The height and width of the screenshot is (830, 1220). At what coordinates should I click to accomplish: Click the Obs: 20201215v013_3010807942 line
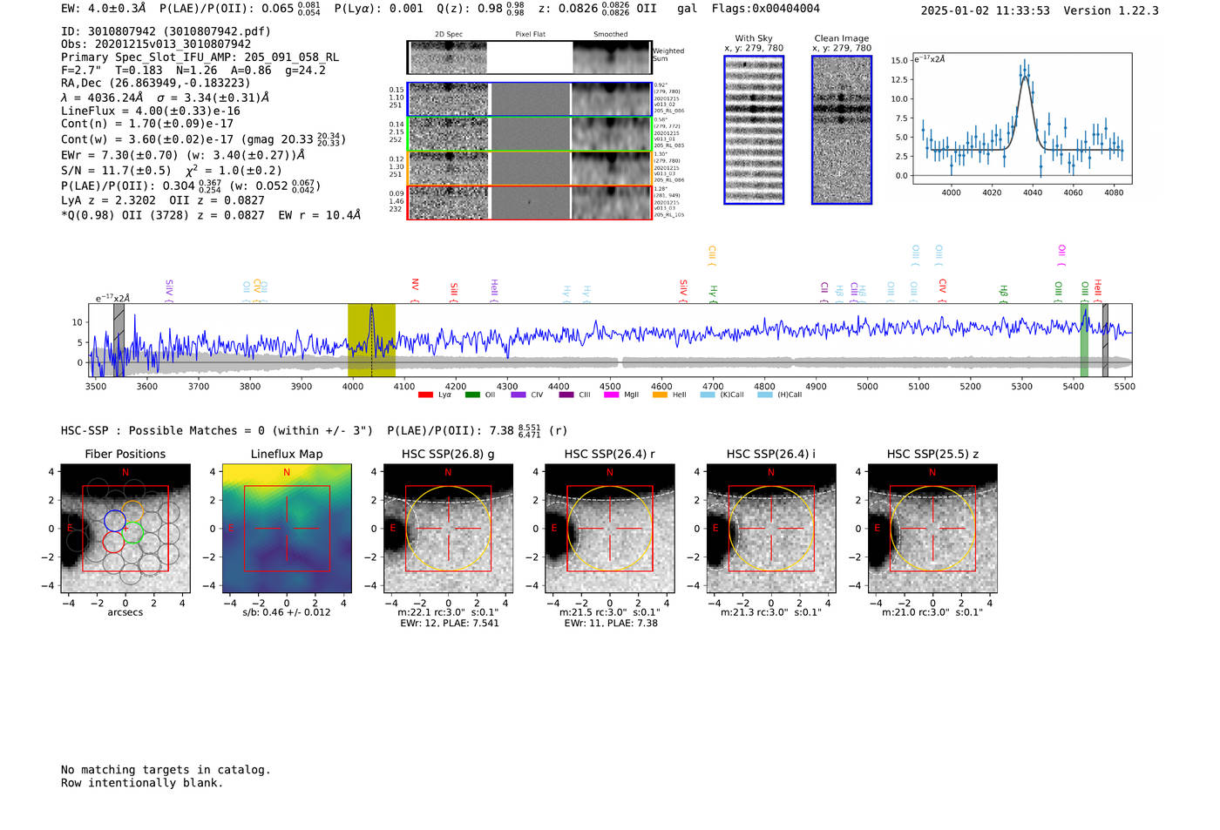(x=156, y=44)
